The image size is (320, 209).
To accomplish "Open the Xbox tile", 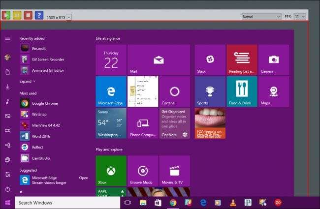I will [111, 171].
